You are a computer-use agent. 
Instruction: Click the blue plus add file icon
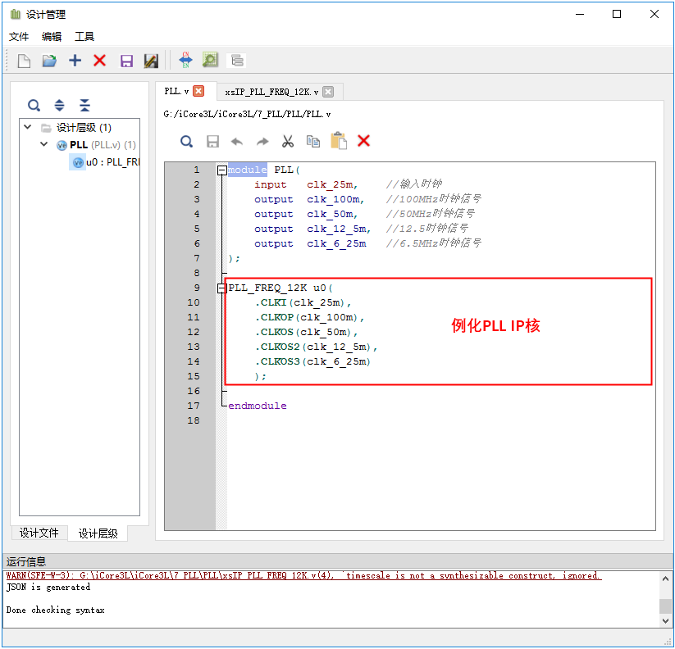coord(75,61)
